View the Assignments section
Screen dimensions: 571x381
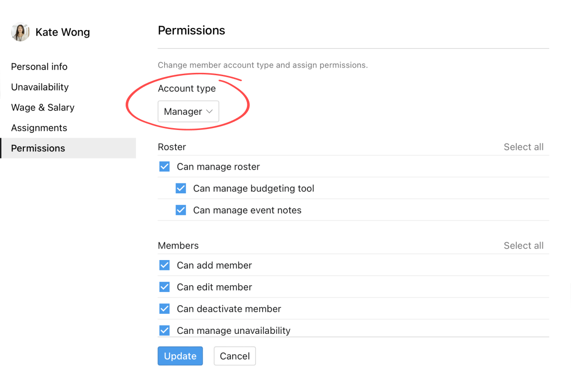[39, 128]
